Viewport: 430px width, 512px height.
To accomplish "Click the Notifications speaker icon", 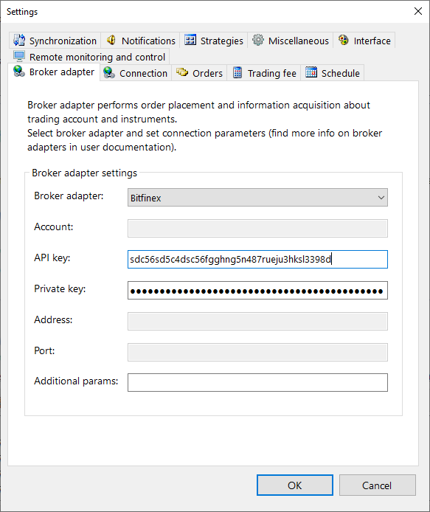I will coord(111,40).
